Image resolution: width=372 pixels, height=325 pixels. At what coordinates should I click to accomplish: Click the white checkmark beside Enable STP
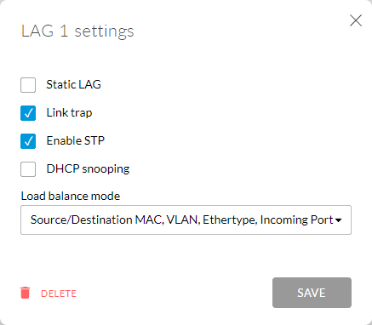point(28,141)
